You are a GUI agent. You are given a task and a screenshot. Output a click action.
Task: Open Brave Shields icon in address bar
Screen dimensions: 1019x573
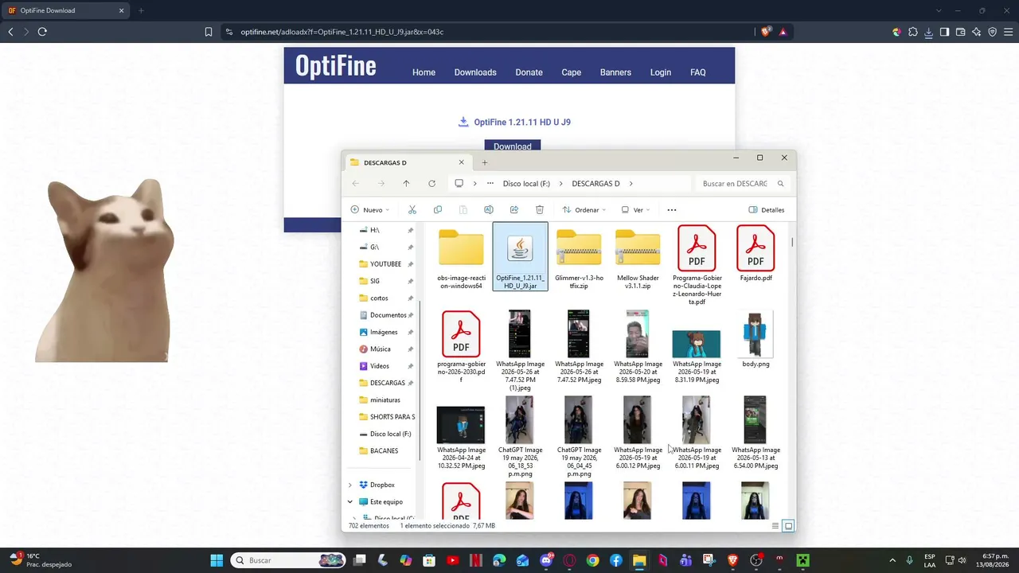[x=767, y=32]
